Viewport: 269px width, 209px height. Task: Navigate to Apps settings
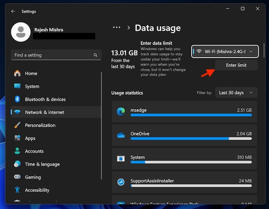pyautogui.click(x=56, y=138)
